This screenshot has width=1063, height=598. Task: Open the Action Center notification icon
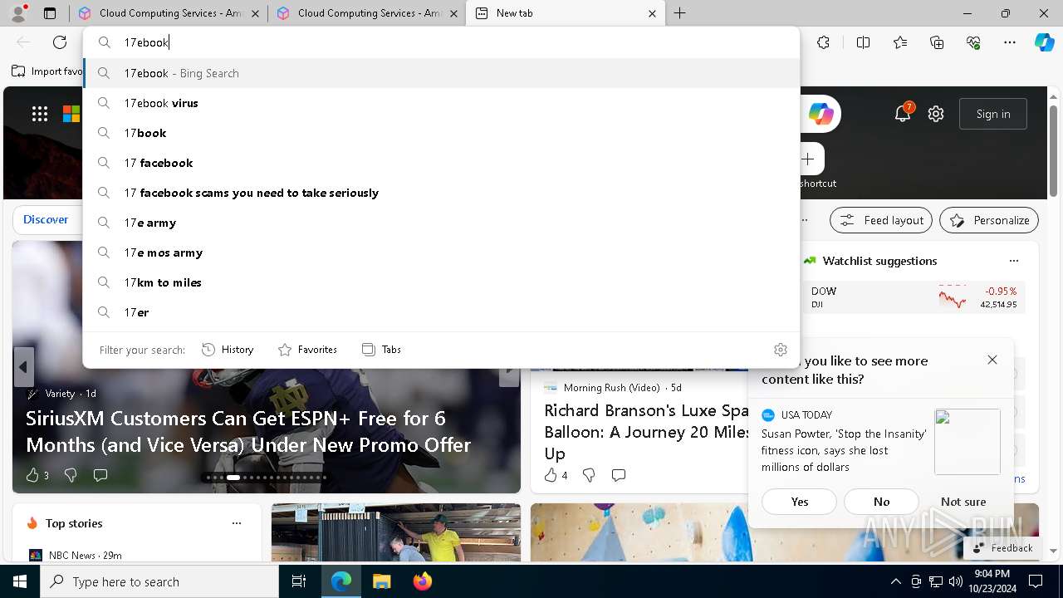coord(1036,581)
